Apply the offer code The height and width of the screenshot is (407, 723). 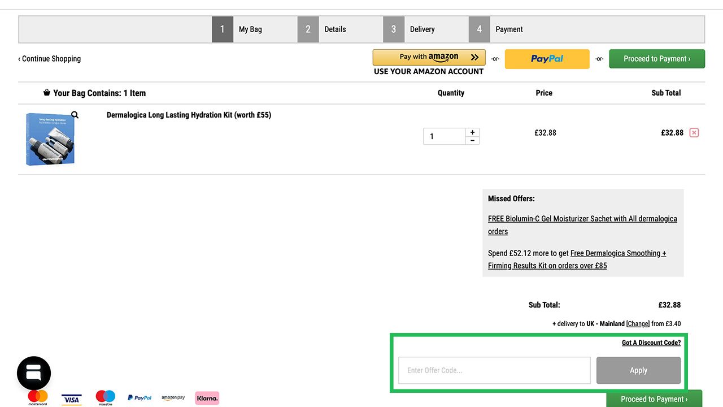click(x=638, y=370)
